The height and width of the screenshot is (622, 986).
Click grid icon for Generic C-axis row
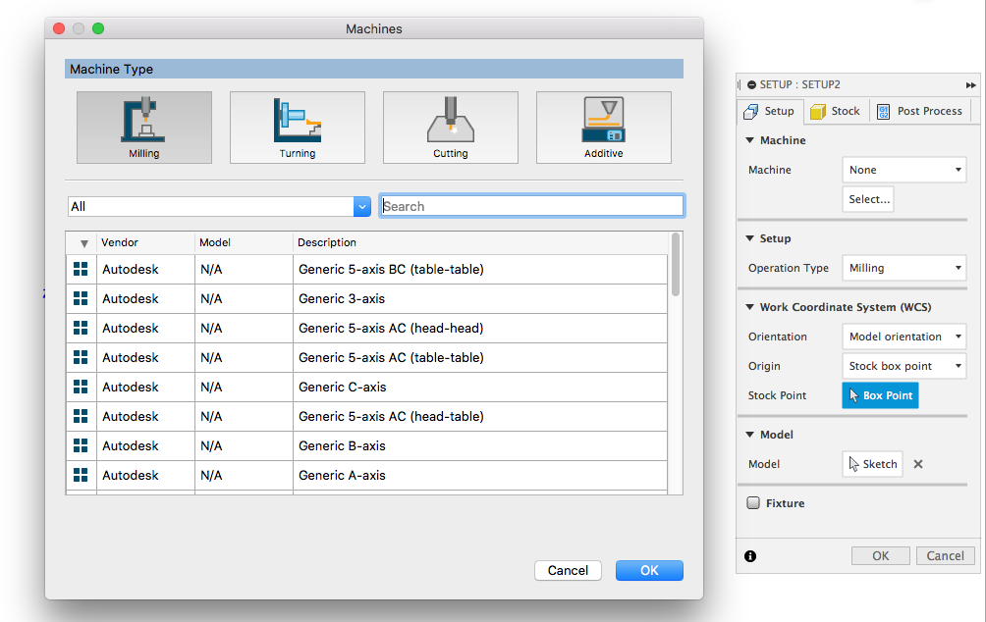[81, 387]
